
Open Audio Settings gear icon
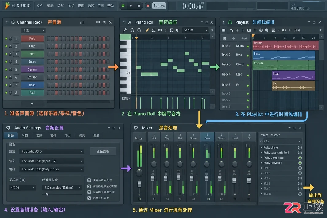[8, 128]
